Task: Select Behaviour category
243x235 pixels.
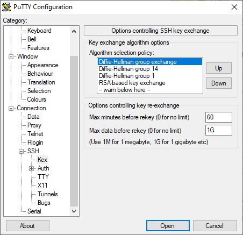Action: [x=40, y=74]
